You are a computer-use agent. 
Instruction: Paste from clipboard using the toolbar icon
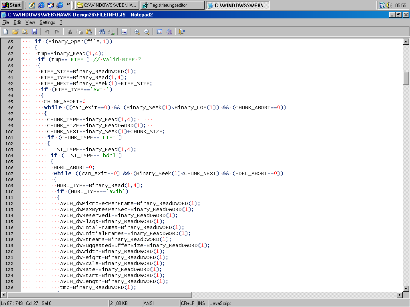(x=89, y=32)
